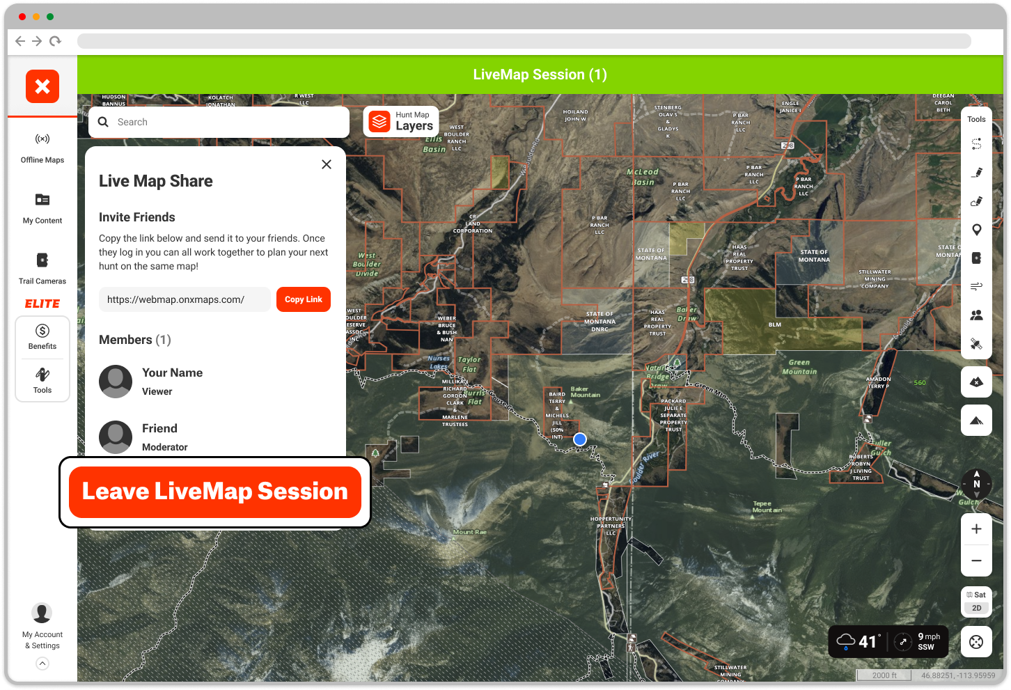The image size is (1011, 690).
Task: Toggle Sat 2D basemap mode
Action: pos(976,602)
